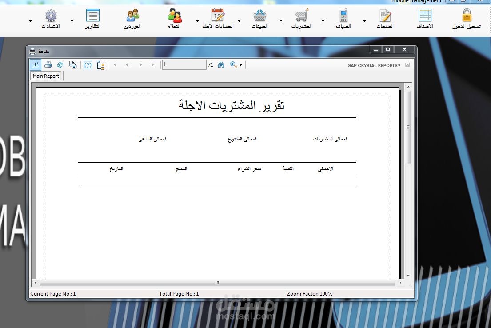Click the vertical scrollbar up arrow
Screen dimensions: 491x328
tap(408, 87)
